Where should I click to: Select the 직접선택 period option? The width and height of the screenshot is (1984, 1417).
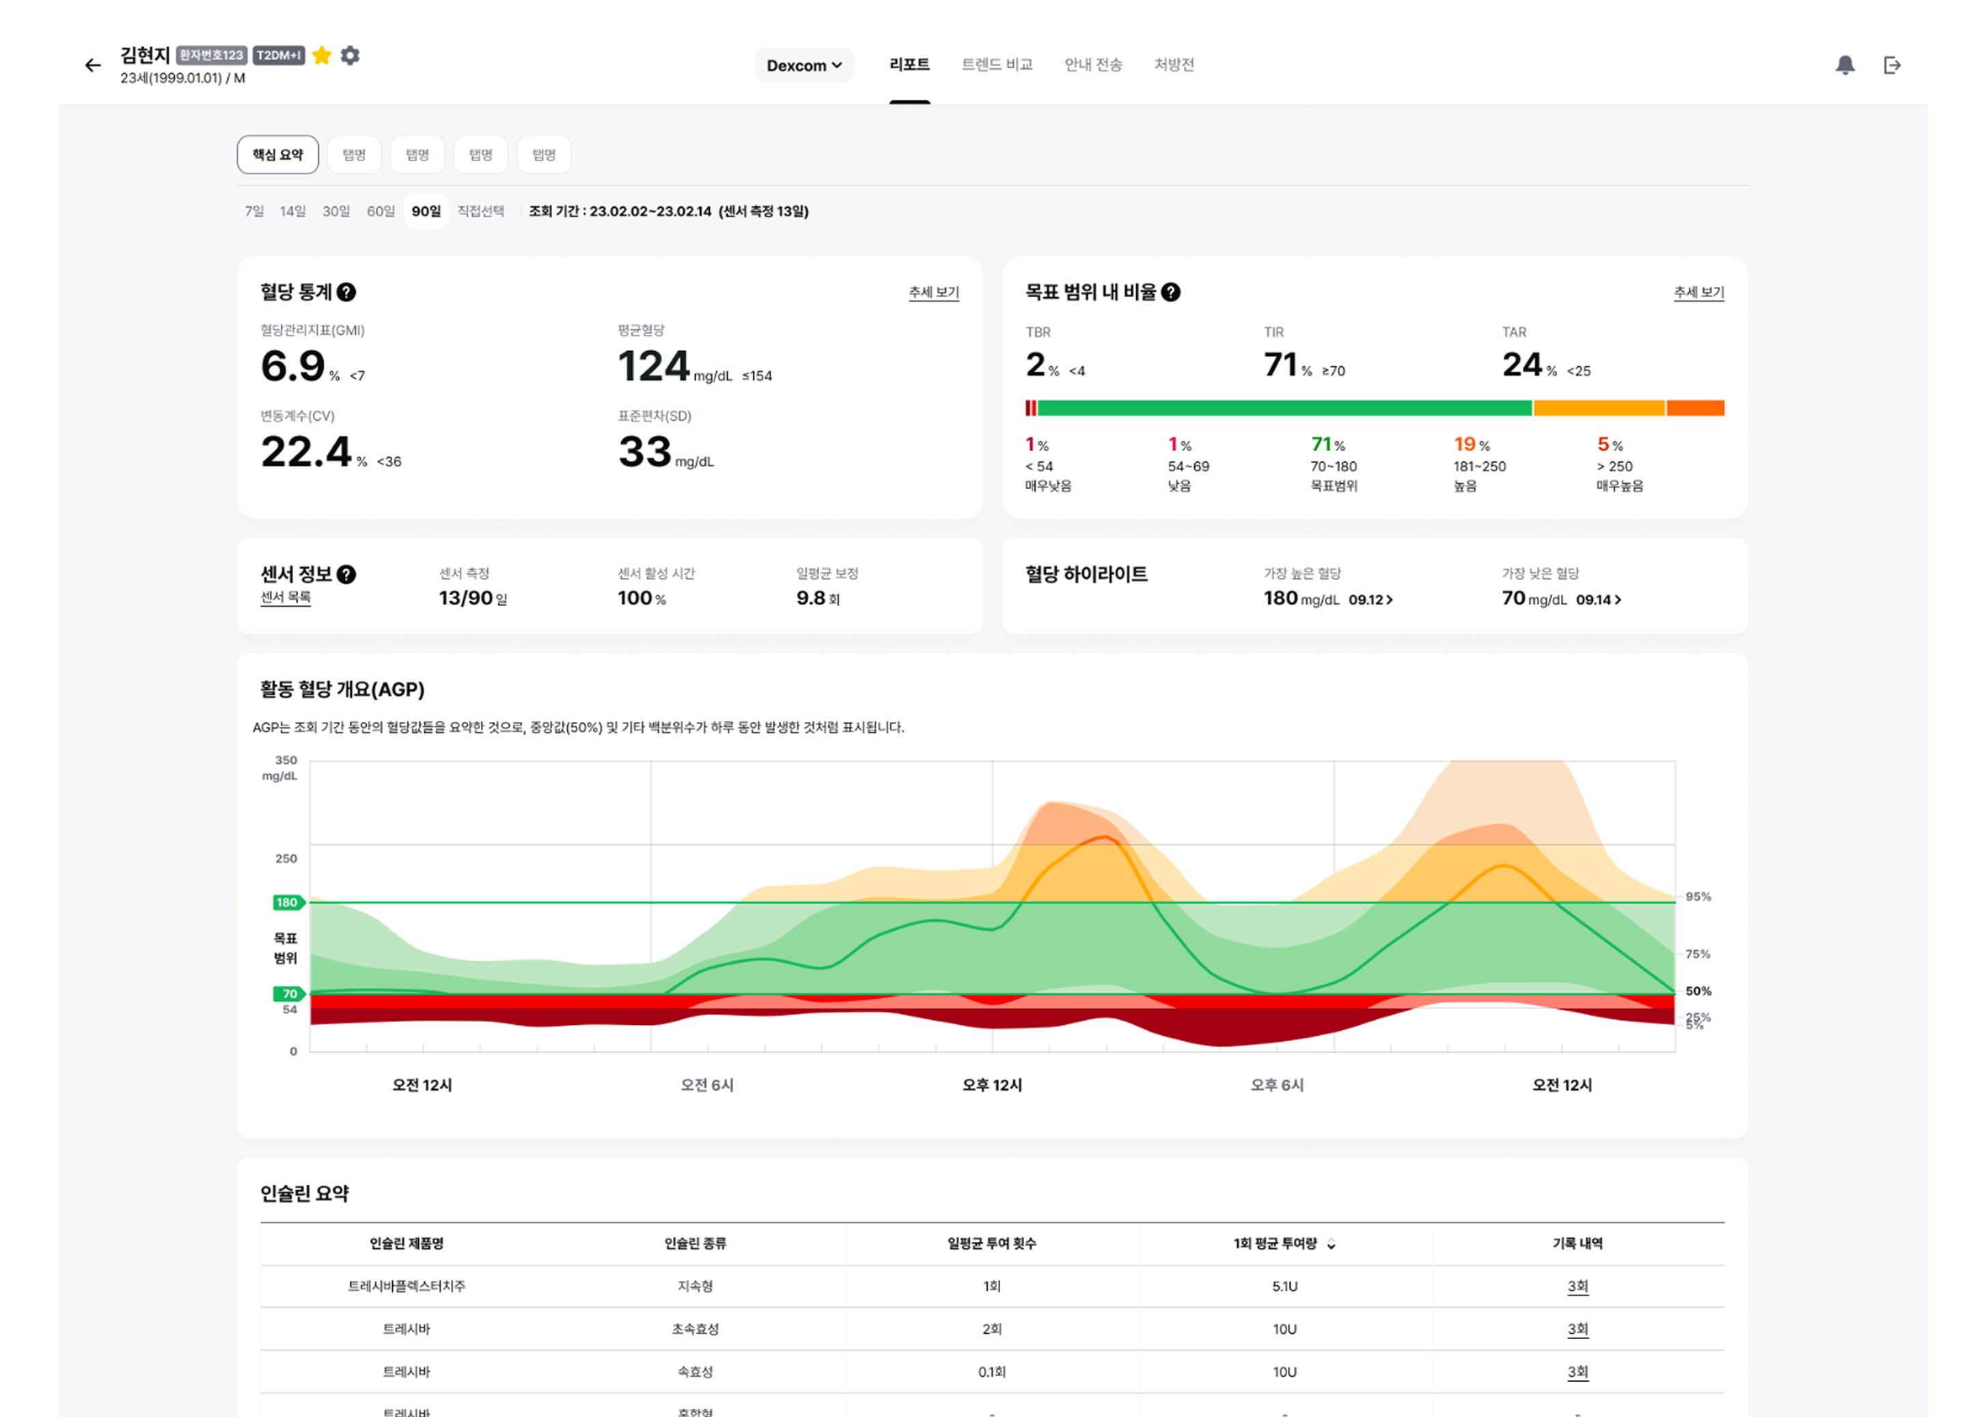tap(481, 211)
